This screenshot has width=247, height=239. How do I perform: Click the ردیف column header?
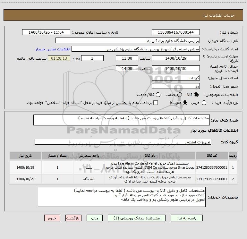[233, 156]
